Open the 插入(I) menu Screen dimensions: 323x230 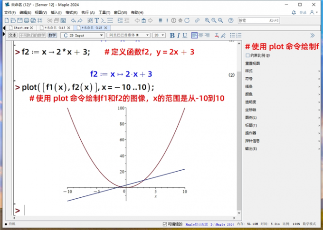(x=56, y=12)
